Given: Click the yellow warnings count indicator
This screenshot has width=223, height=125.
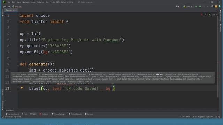Looking at the screenshot, I should pyautogui.click(x=206, y=14).
